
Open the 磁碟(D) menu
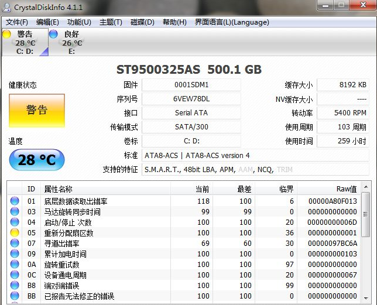point(142,22)
